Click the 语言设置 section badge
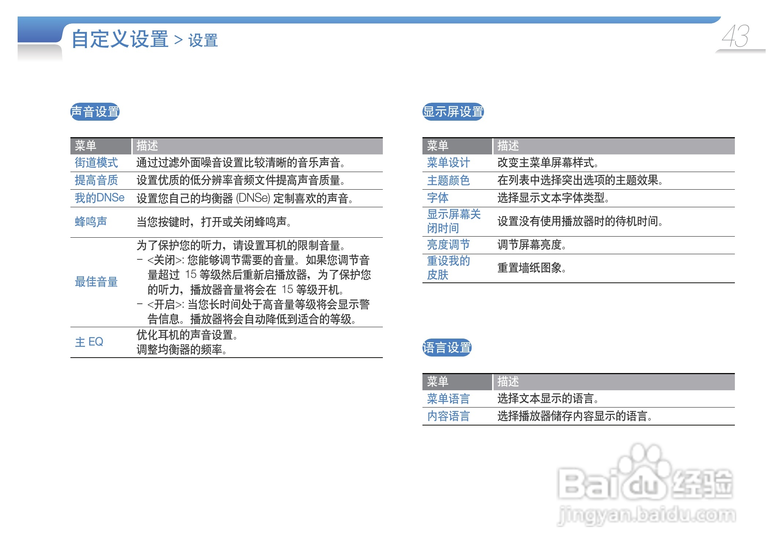The width and height of the screenshot is (784, 559). (447, 347)
